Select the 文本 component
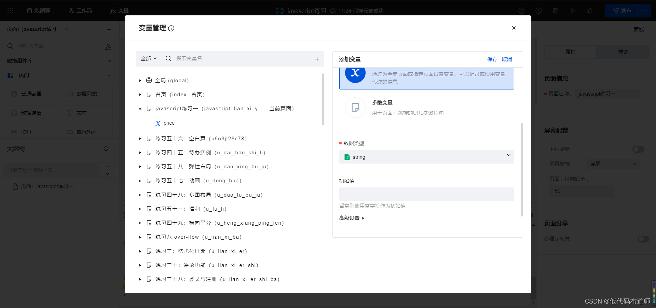The height and width of the screenshot is (308, 656). point(87,113)
